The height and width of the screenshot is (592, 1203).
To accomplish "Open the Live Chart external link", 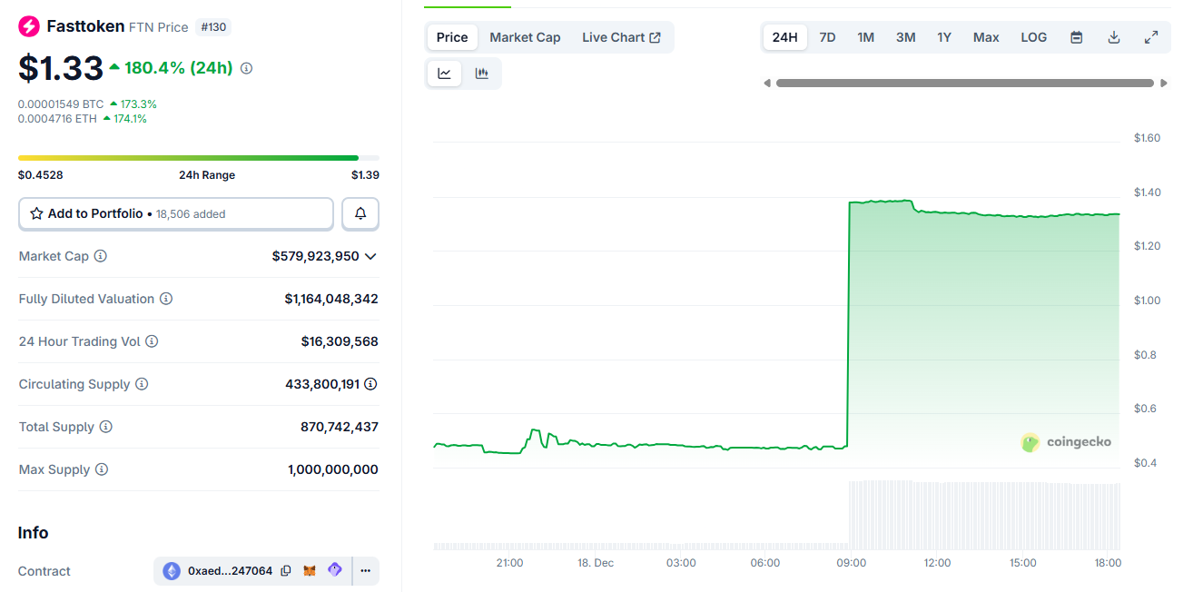I will point(621,37).
